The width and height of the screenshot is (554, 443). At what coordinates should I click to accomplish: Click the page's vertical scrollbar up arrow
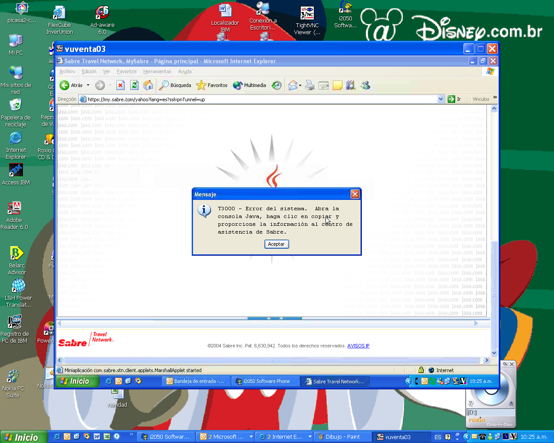pos(494,109)
